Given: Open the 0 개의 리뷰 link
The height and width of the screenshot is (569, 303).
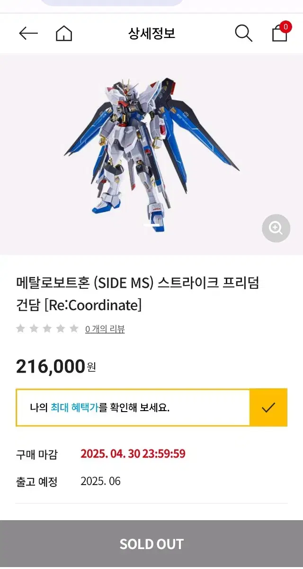Looking at the screenshot, I should coord(105,329).
